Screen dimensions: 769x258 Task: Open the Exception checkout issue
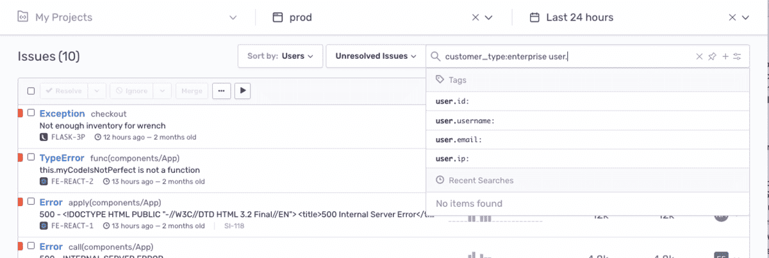tap(62, 113)
